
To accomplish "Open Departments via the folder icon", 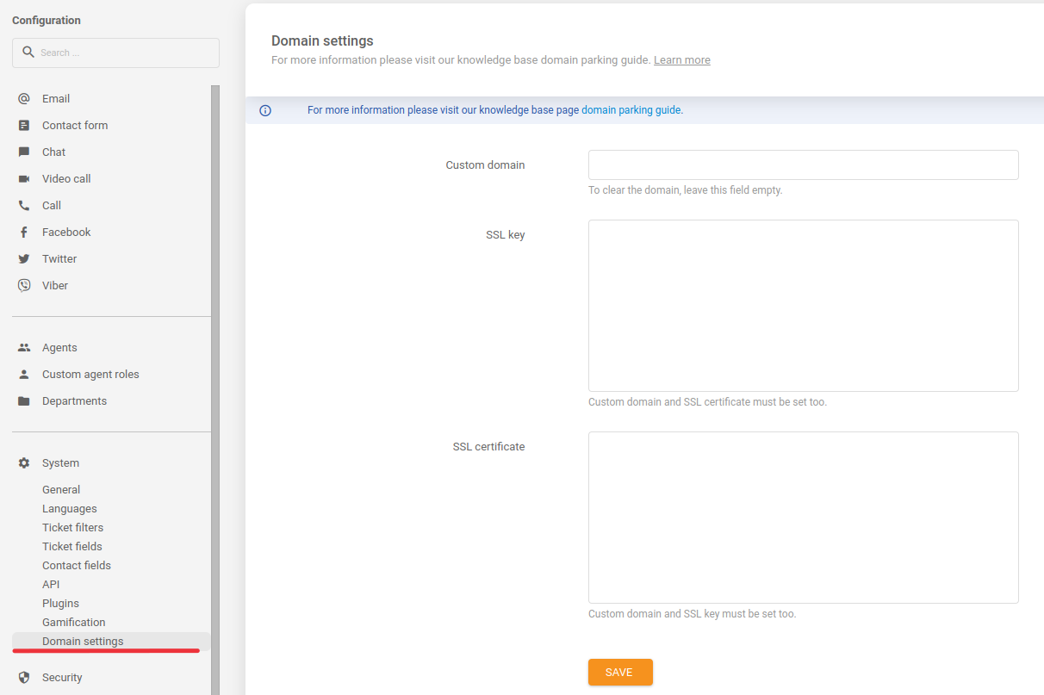I will 24,401.
